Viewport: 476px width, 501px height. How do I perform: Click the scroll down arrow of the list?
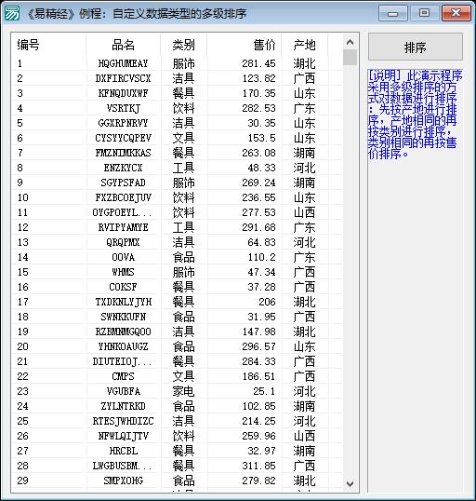tap(350, 484)
